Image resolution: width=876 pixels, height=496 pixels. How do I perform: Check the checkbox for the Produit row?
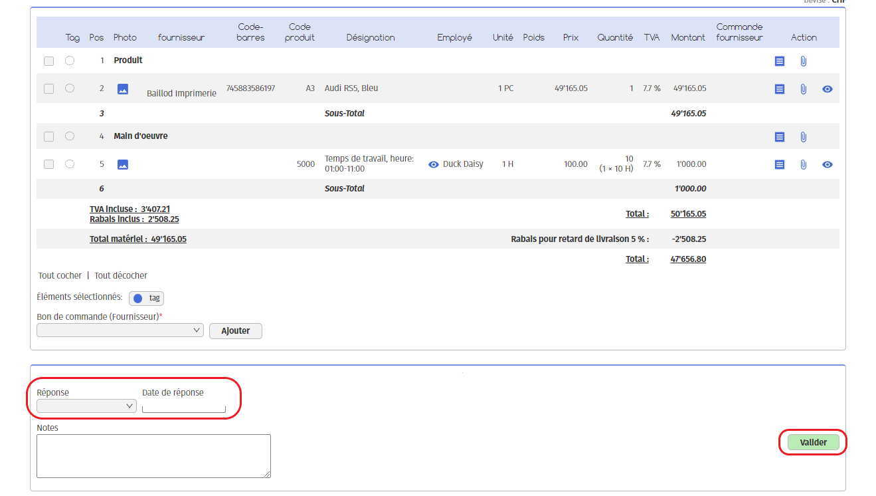[x=48, y=61]
